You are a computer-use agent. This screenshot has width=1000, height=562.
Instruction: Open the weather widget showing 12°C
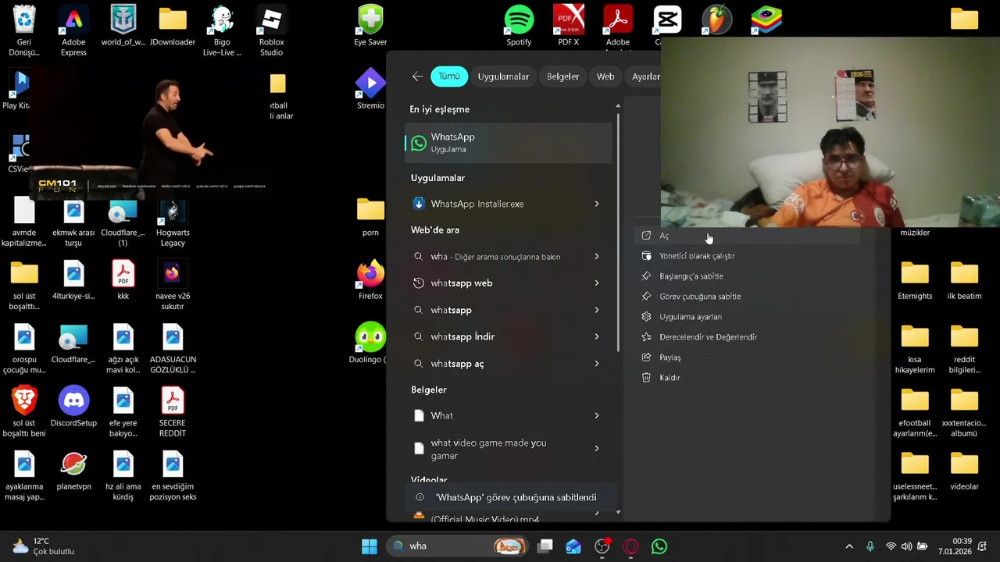pos(44,546)
